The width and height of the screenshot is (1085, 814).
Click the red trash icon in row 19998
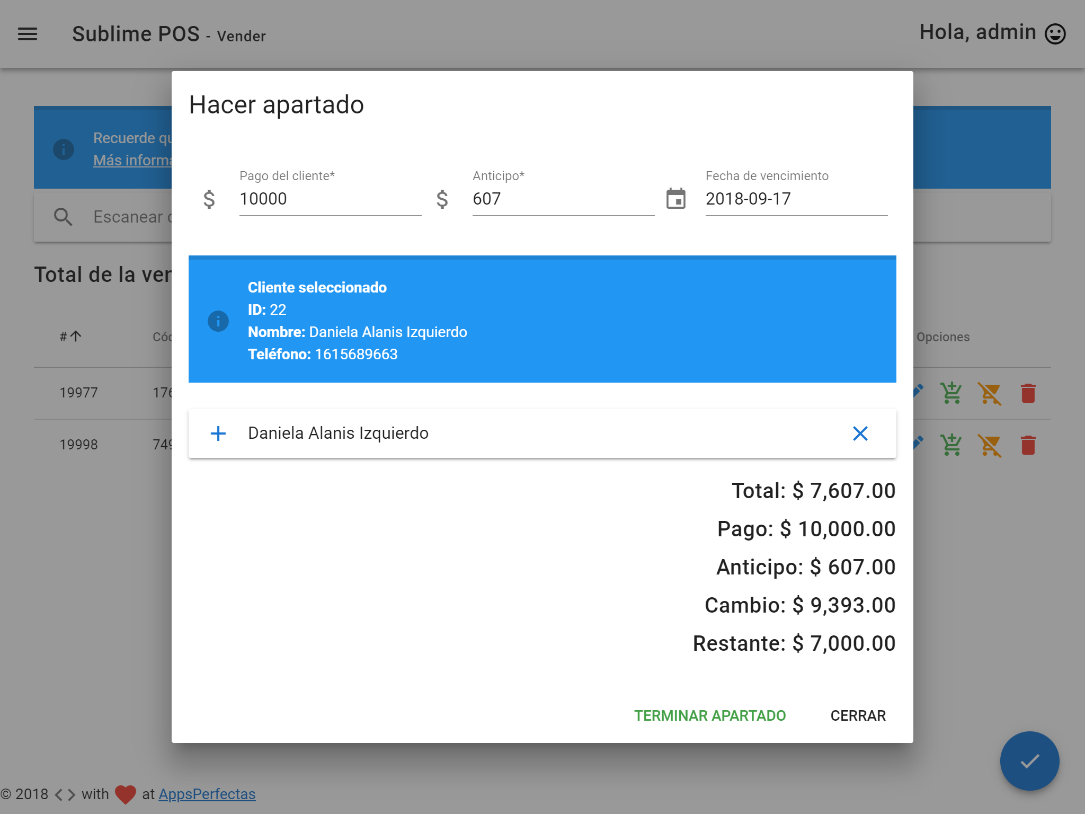pyautogui.click(x=1028, y=445)
